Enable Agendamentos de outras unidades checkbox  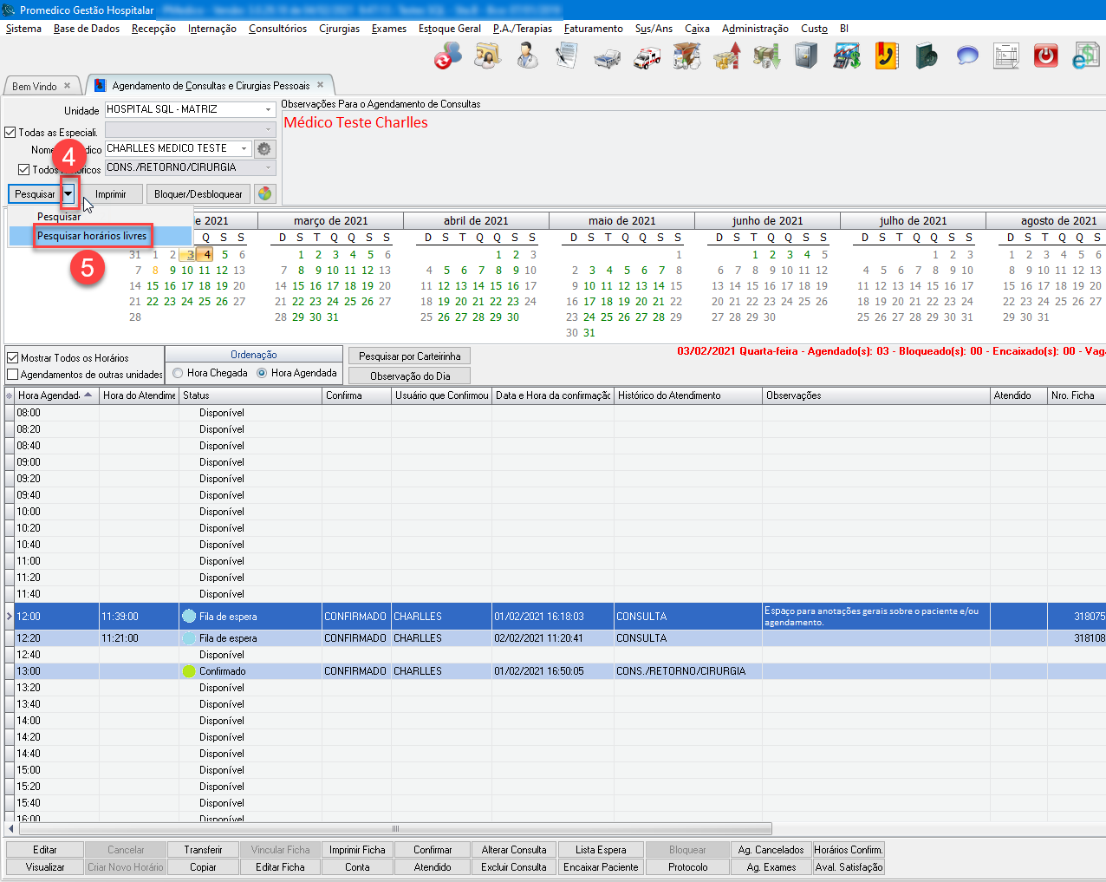(x=12, y=375)
